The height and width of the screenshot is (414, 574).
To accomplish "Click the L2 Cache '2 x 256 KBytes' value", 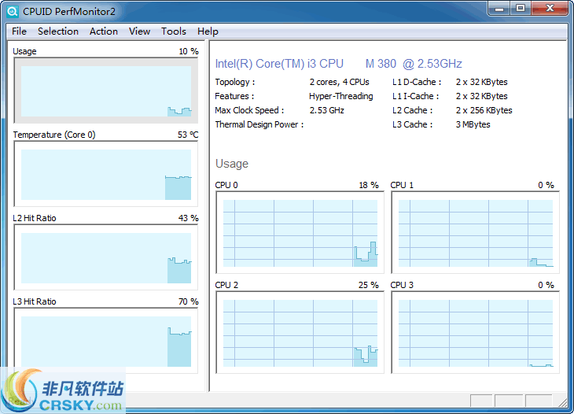I will tap(484, 110).
